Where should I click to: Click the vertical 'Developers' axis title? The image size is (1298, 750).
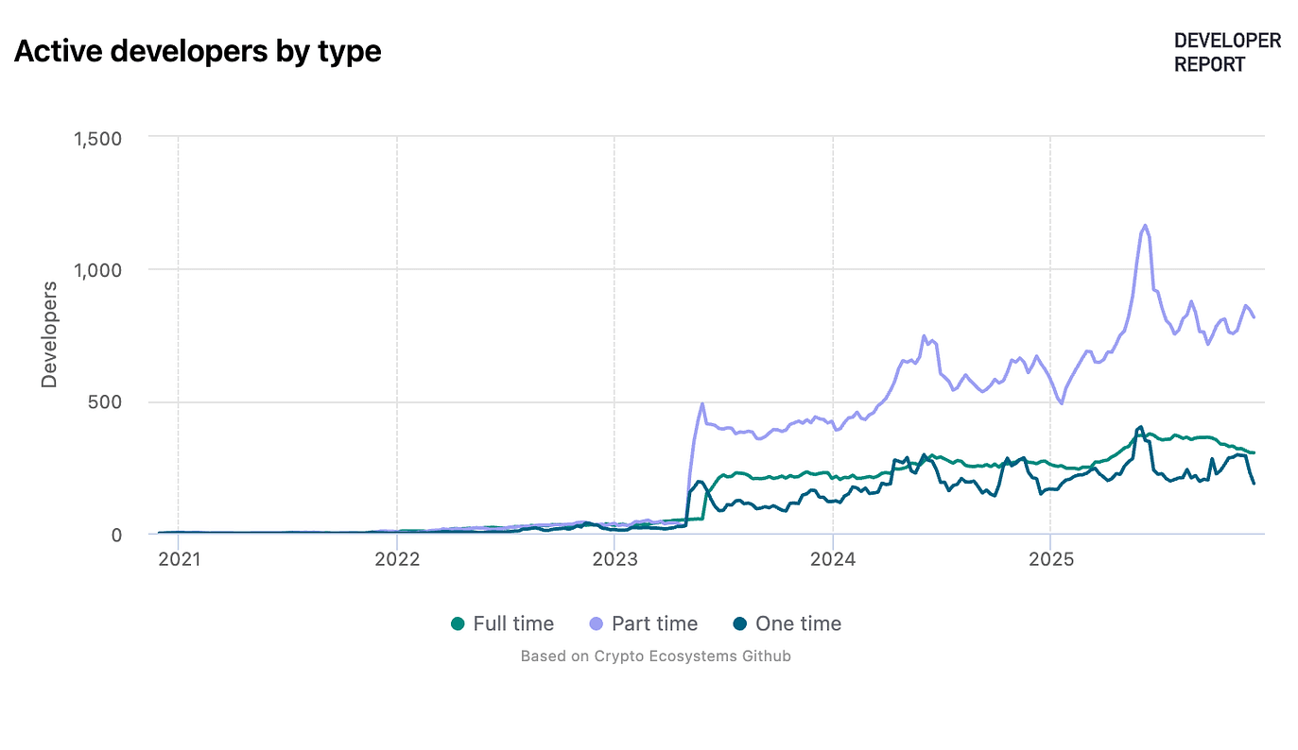[50, 334]
